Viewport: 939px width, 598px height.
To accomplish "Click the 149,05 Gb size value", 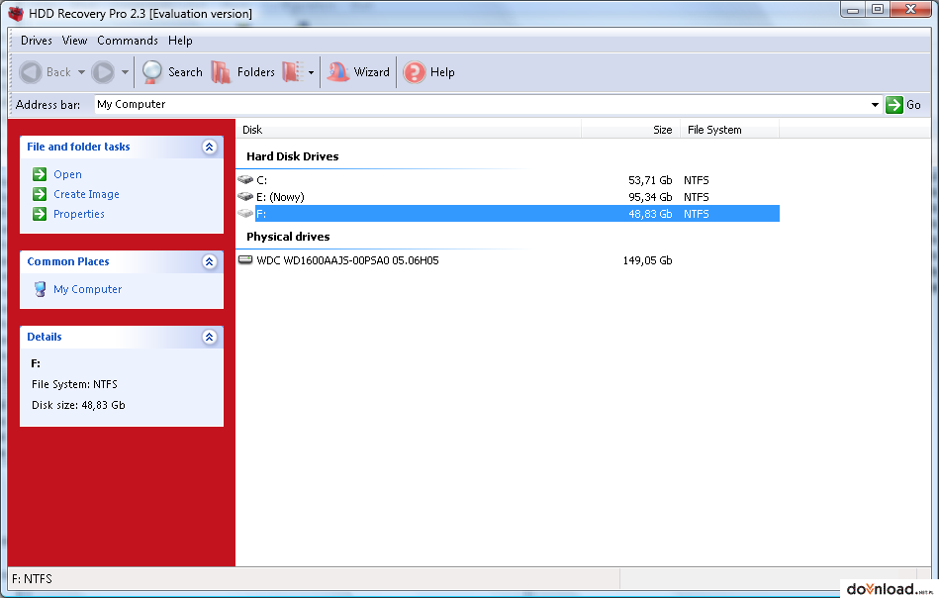I will pos(647,260).
